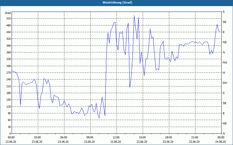Select the 24.06.20 date label
This screenshot has width=233, height=145.
(220, 142)
